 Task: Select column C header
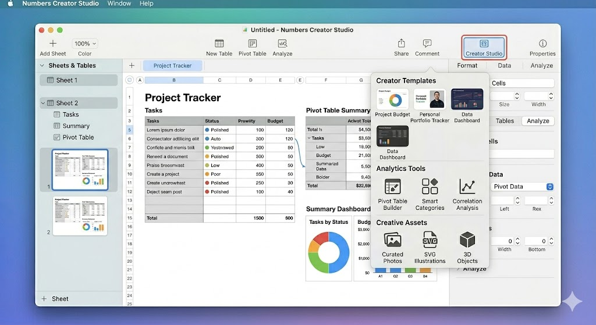[x=219, y=80]
